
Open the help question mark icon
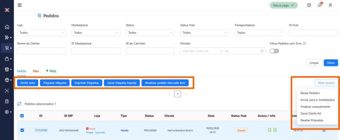click(309, 5)
